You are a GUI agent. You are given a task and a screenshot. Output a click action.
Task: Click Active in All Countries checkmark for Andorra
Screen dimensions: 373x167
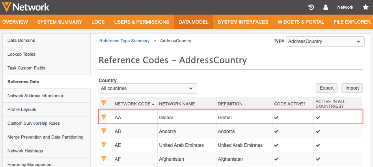tap(318, 131)
